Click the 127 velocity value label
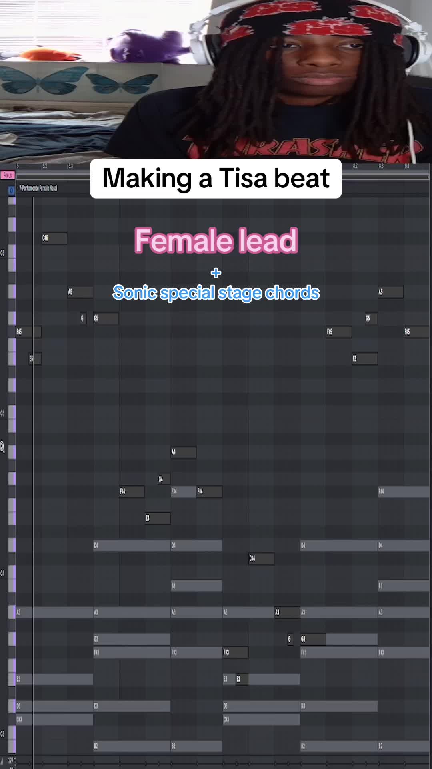 click(x=11, y=760)
